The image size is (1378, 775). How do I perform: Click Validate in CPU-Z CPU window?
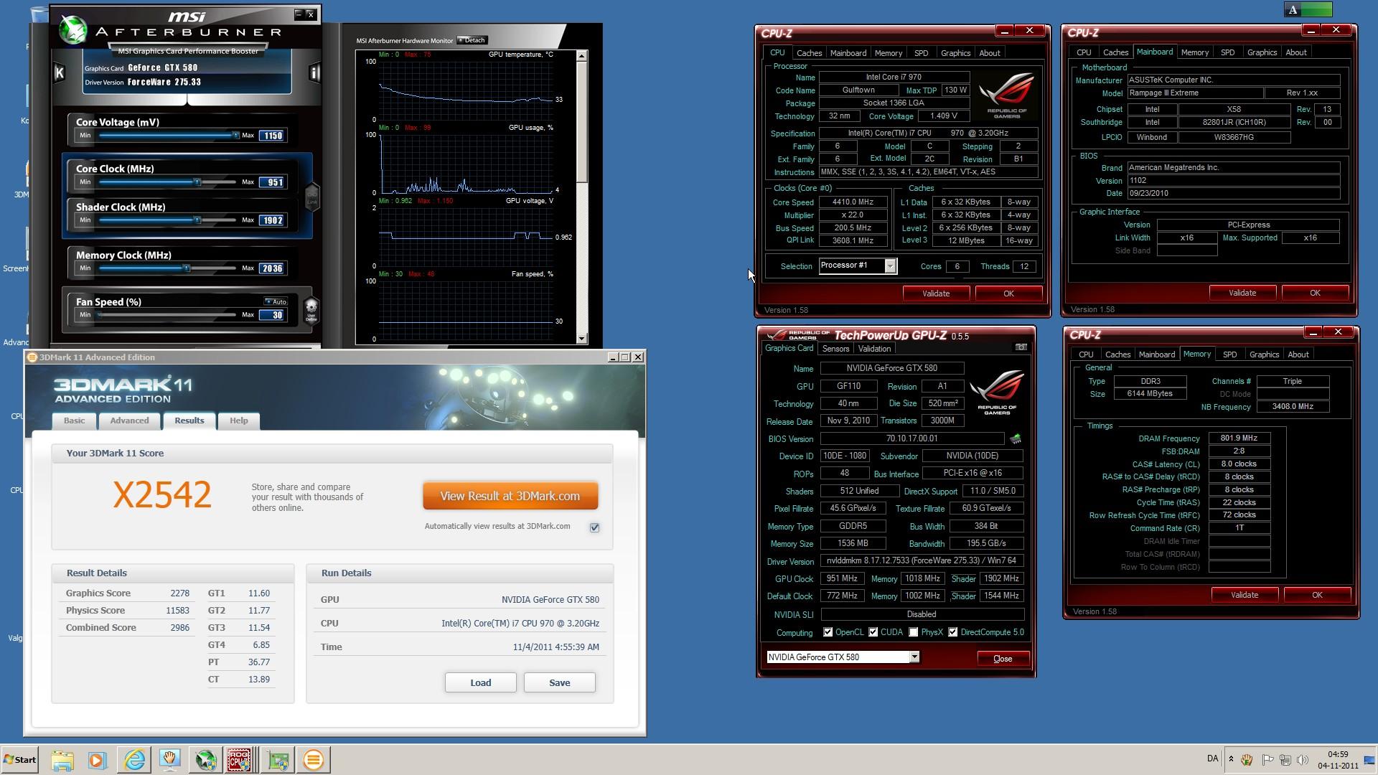point(935,293)
